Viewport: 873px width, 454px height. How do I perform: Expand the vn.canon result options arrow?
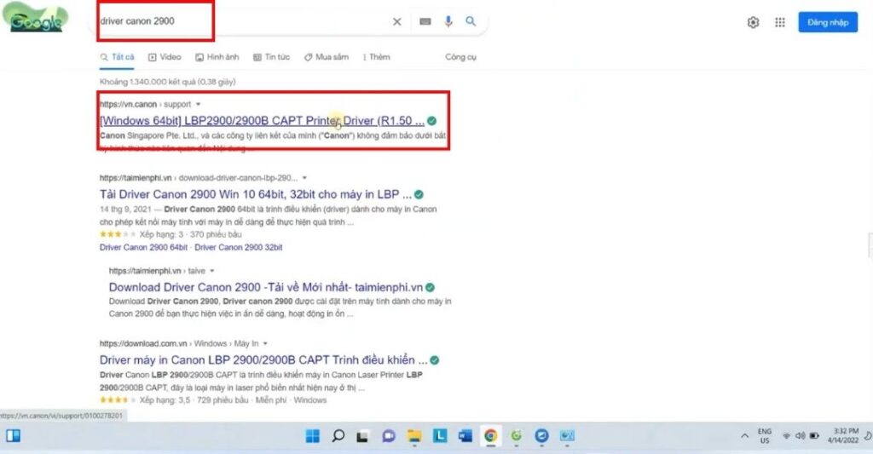(x=198, y=105)
